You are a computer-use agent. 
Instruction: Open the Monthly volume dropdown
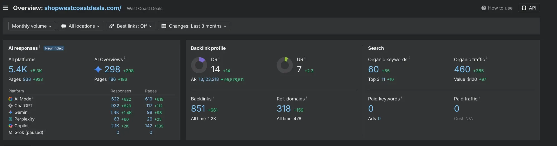tap(32, 26)
